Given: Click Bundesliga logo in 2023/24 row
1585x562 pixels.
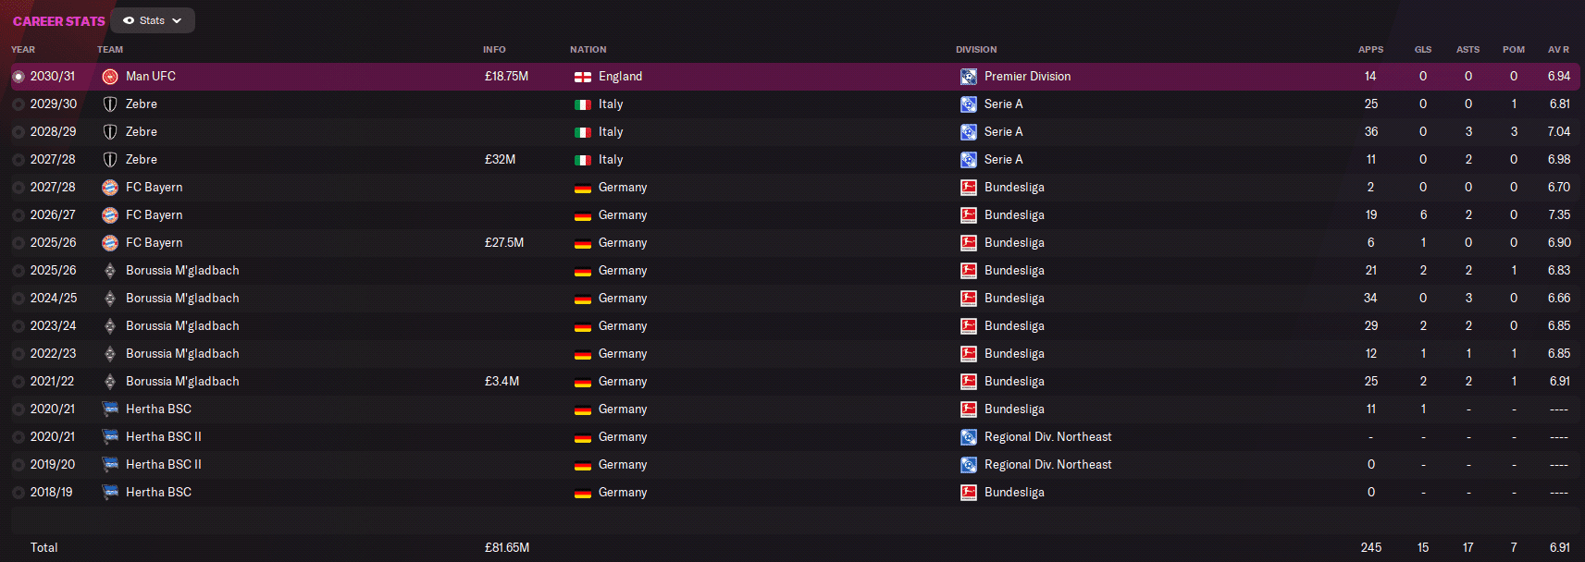Looking at the screenshot, I should pyautogui.click(x=969, y=326).
